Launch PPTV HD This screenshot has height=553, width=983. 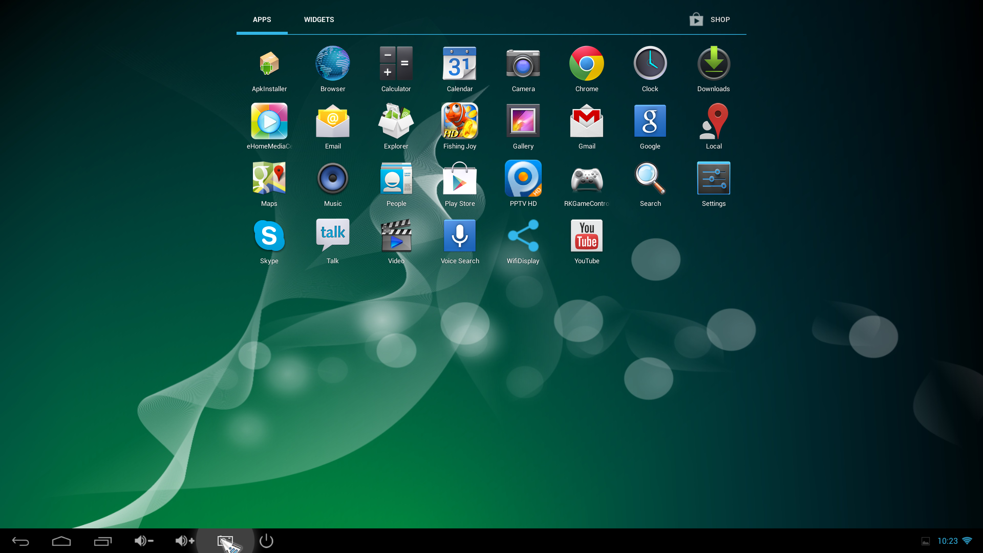pos(523,178)
